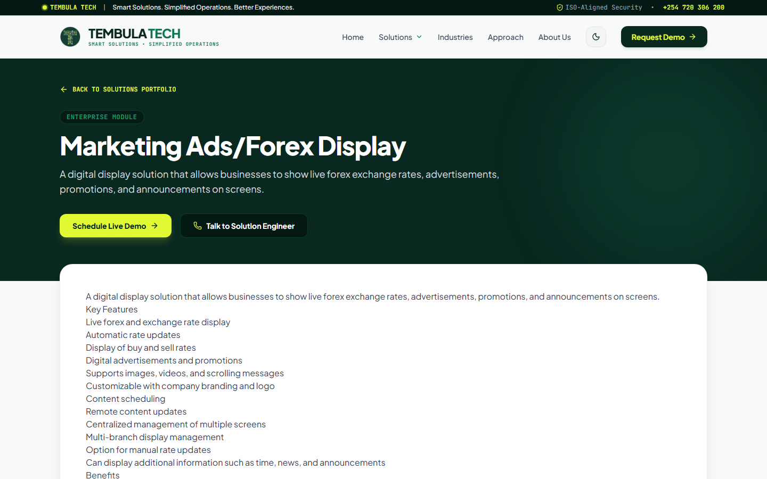Image resolution: width=767 pixels, height=479 pixels.
Task: Click 'Customizable with company branding and logo'
Action: tap(180, 386)
